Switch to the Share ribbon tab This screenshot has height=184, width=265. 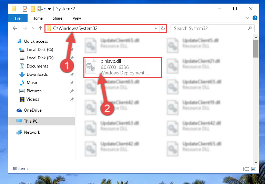tap(58, 18)
